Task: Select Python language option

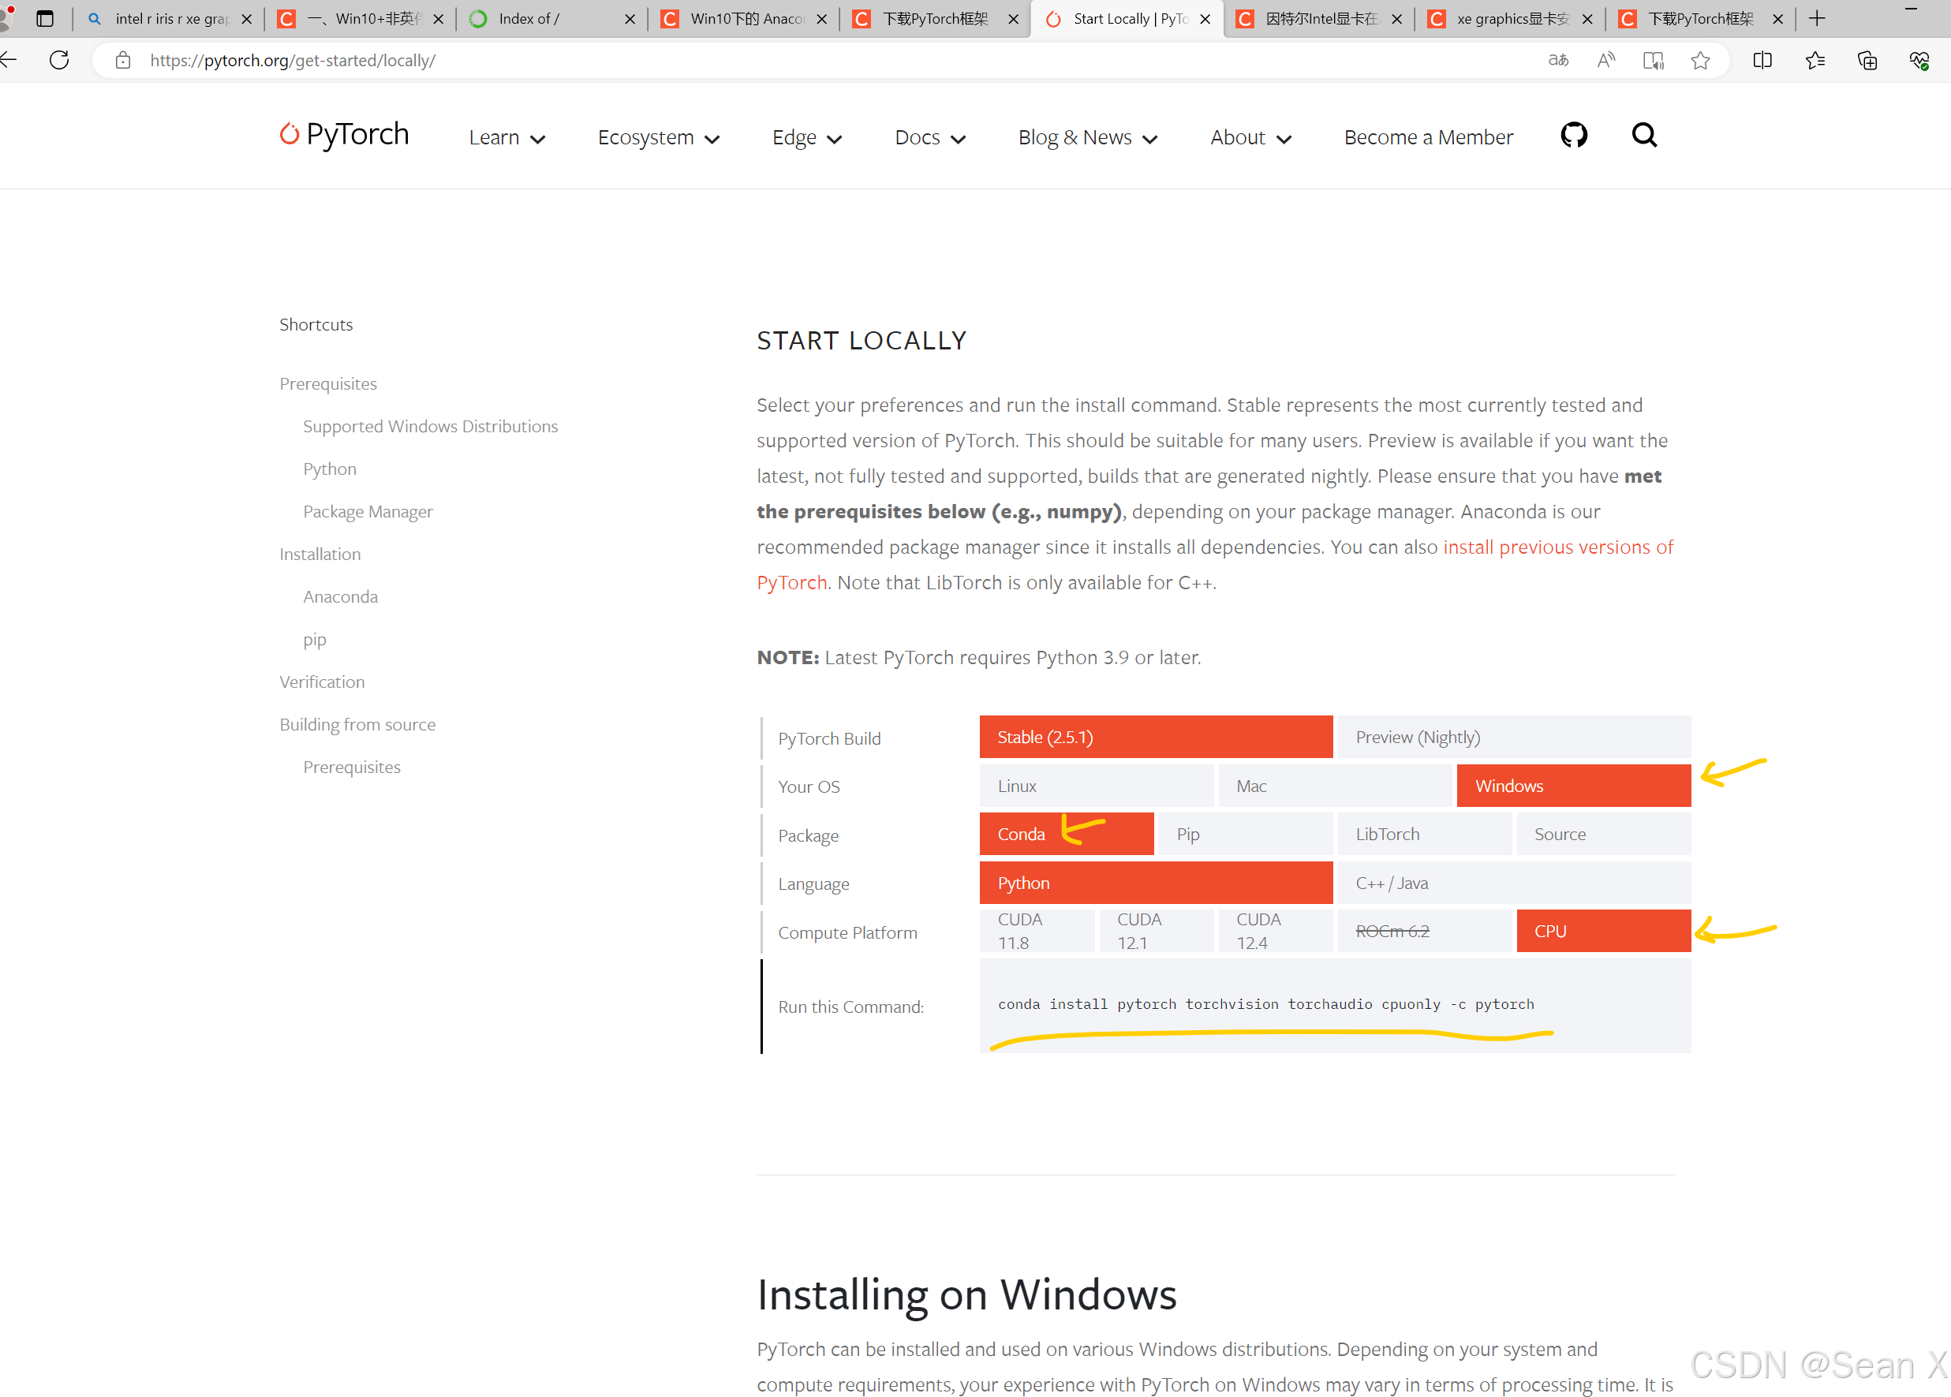Action: [1155, 883]
